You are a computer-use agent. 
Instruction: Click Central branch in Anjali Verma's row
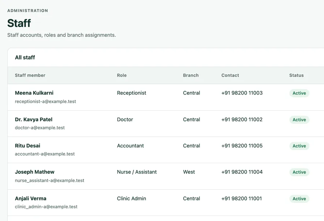pos(192,198)
